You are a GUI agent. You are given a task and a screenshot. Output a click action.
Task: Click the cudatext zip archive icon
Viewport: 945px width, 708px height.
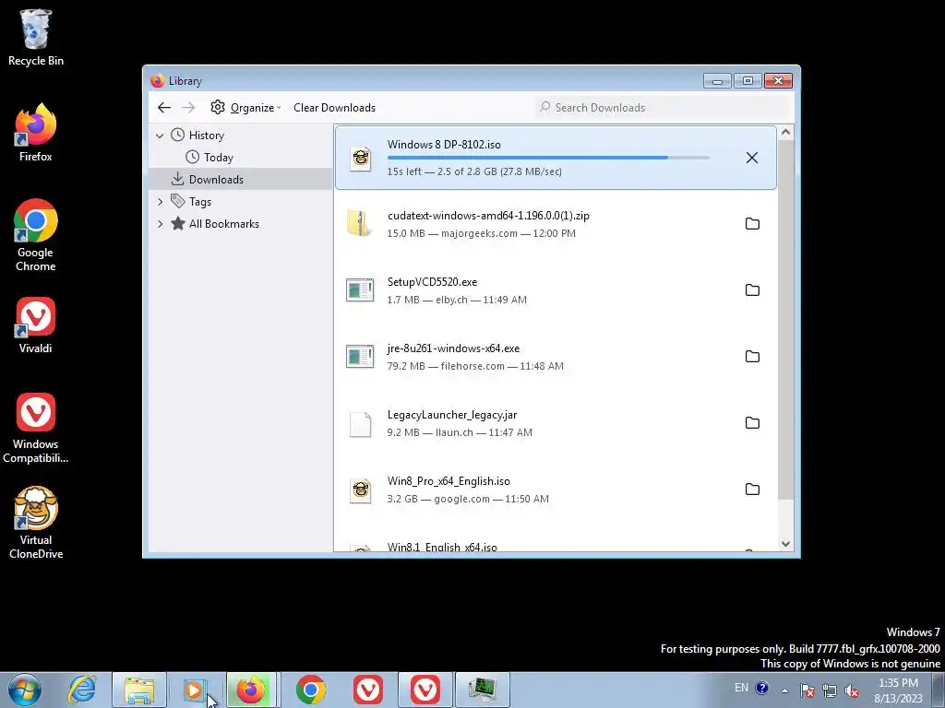coord(360,223)
